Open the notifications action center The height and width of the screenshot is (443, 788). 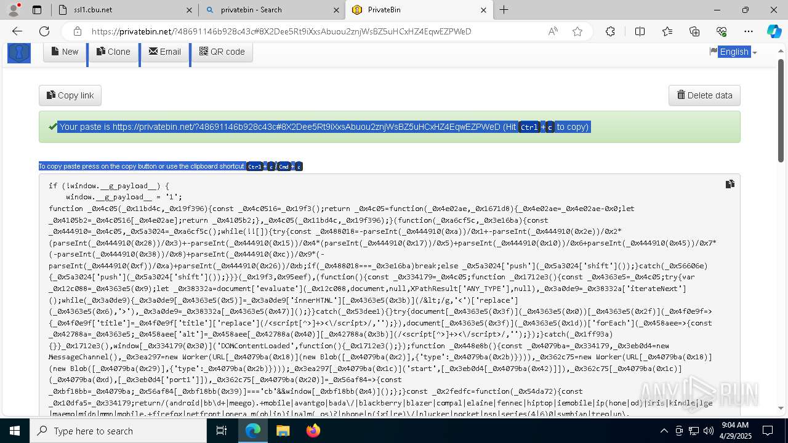coord(768,431)
